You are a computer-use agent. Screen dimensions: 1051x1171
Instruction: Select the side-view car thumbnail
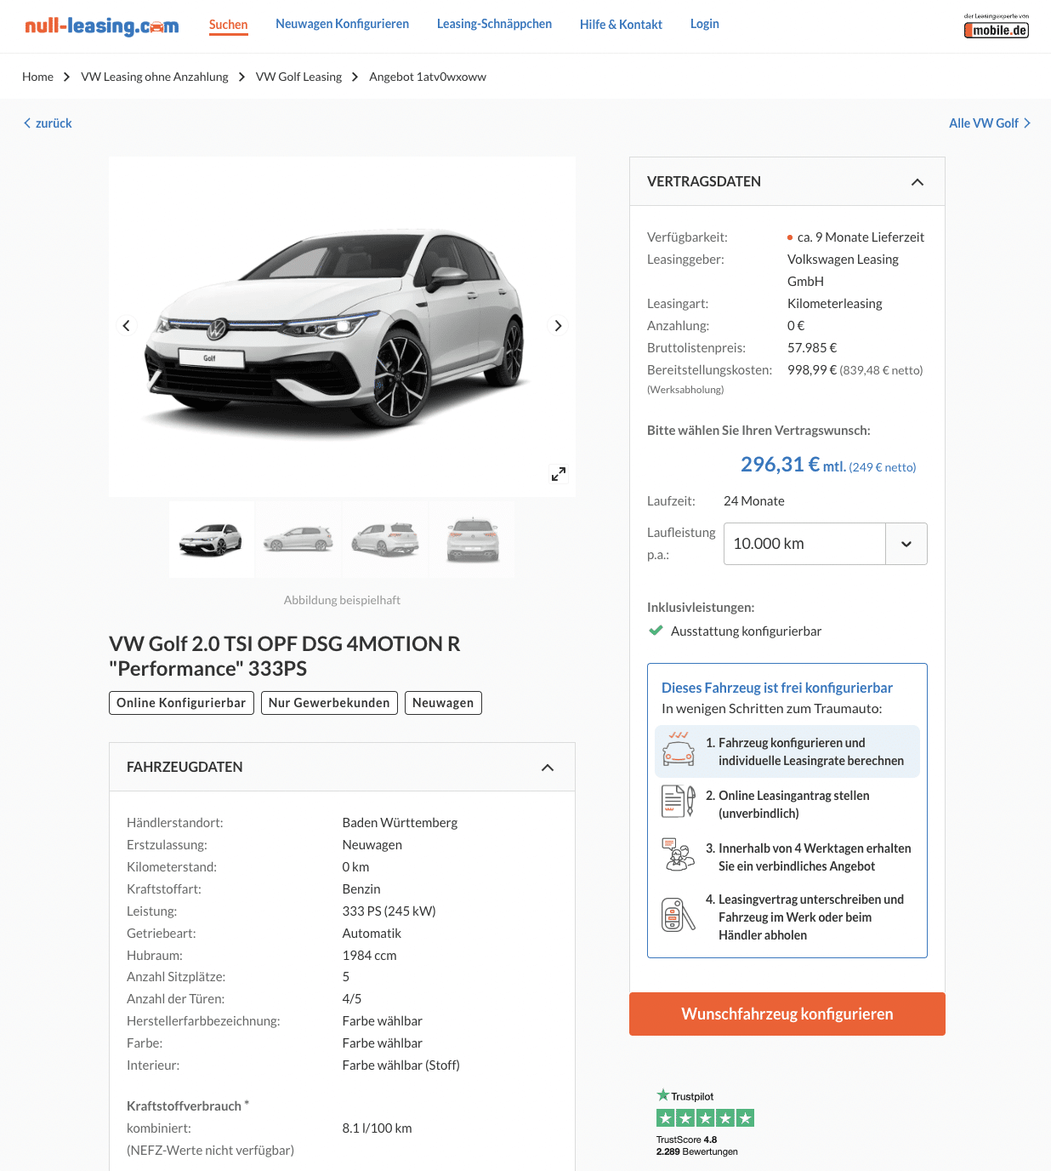[x=298, y=540]
